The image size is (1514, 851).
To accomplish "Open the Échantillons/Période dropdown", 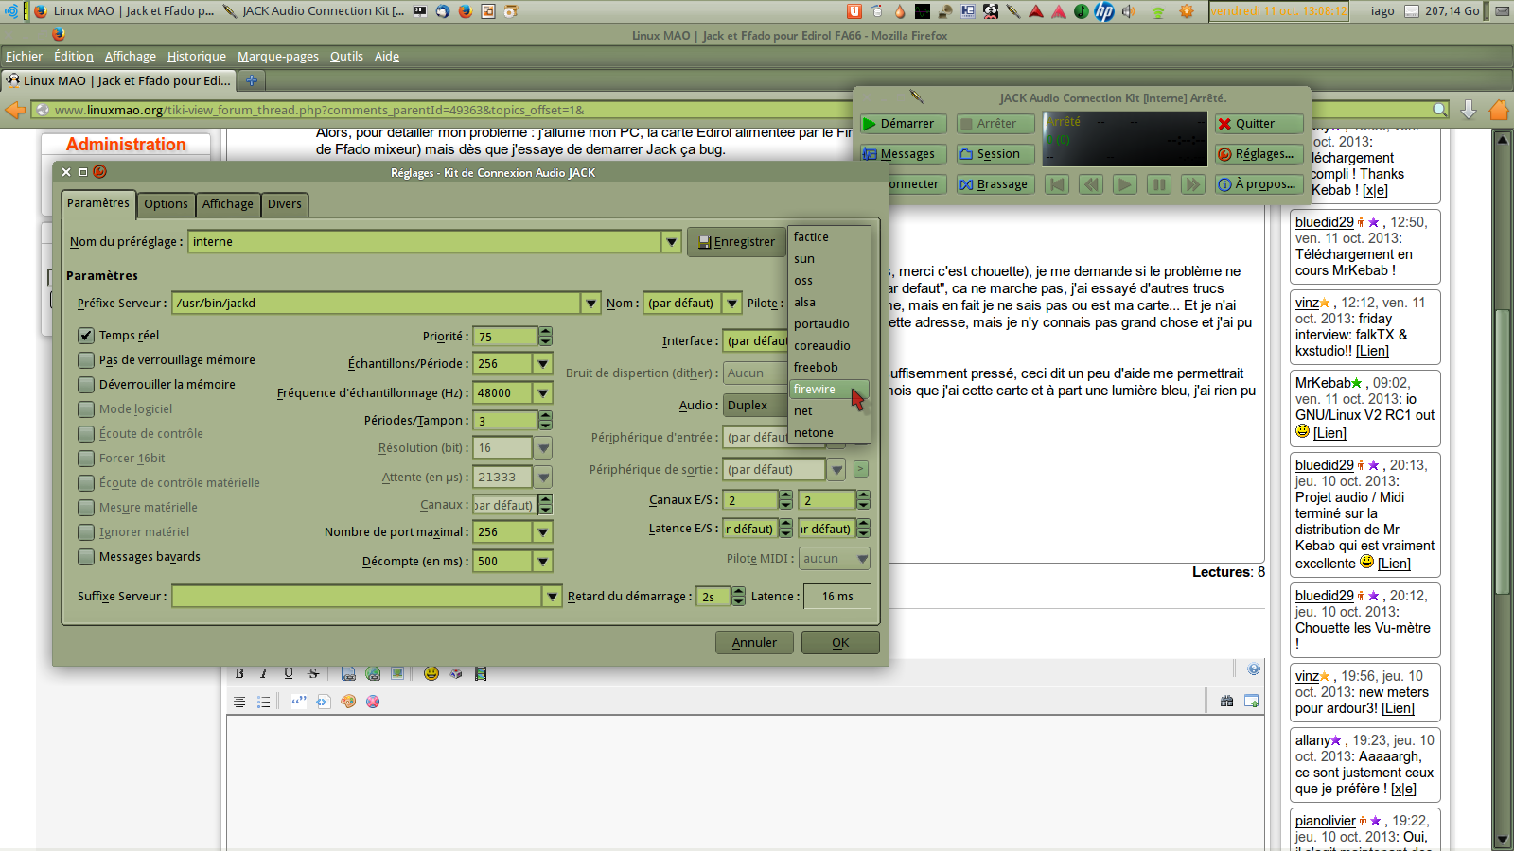I will pos(543,364).
